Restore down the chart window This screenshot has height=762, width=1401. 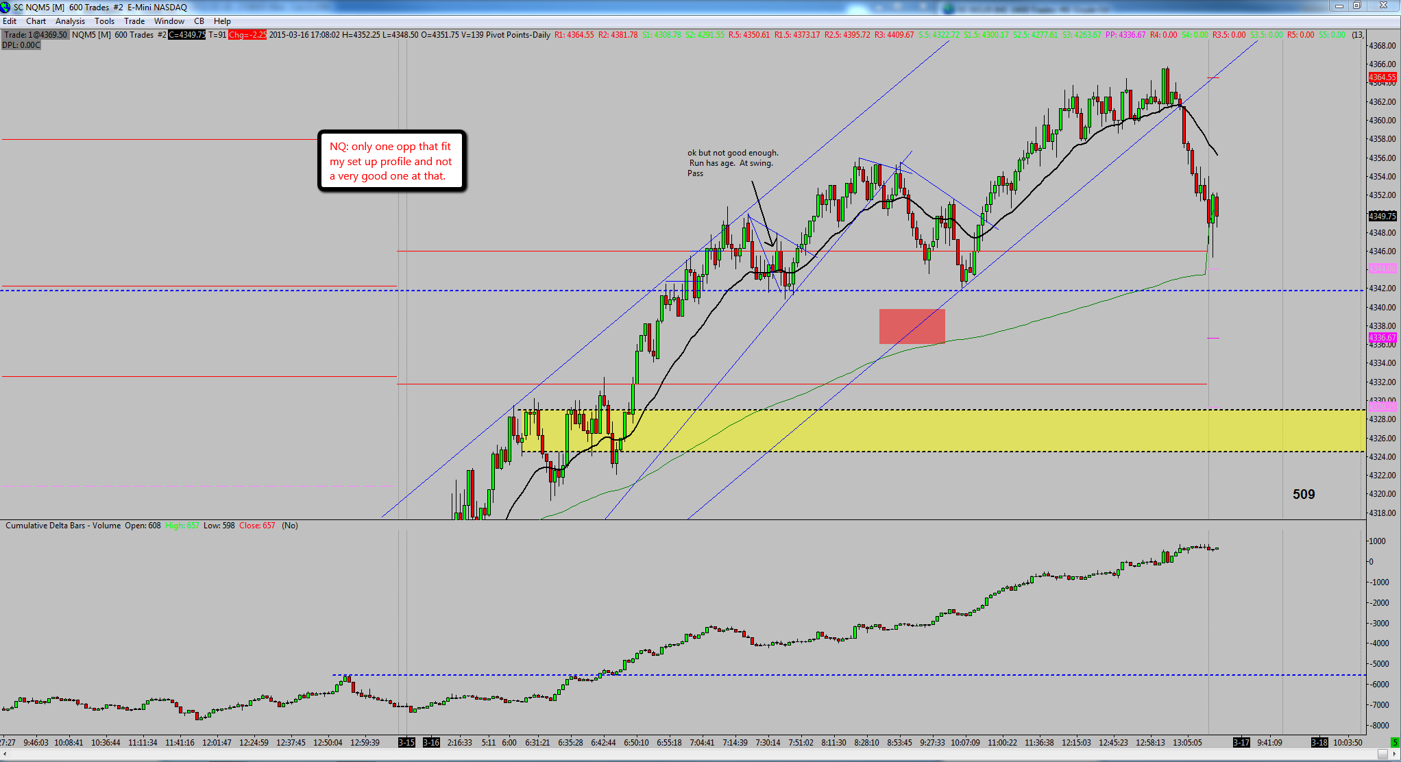(1356, 6)
